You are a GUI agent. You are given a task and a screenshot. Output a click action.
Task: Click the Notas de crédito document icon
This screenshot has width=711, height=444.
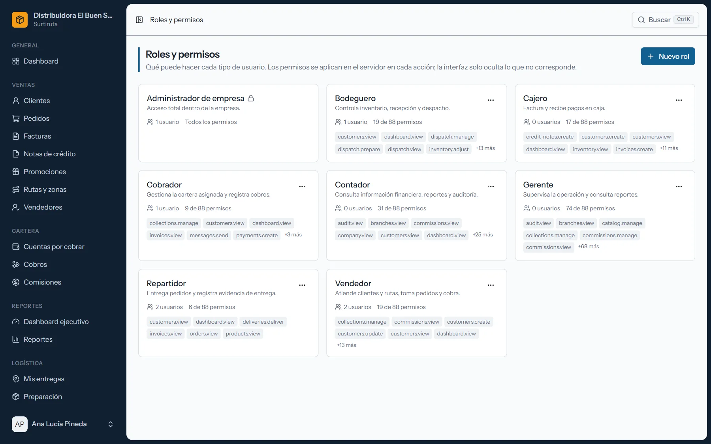(x=16, y=154)
